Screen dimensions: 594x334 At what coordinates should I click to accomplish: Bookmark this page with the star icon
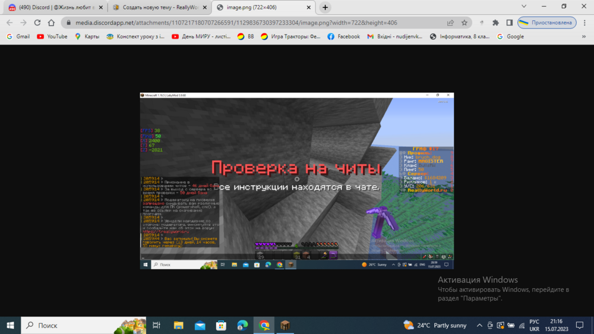coord(464,23)
